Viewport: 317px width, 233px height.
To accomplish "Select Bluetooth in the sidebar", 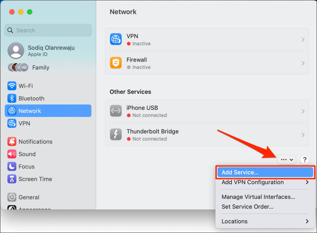I will click(x=48, y=98).
